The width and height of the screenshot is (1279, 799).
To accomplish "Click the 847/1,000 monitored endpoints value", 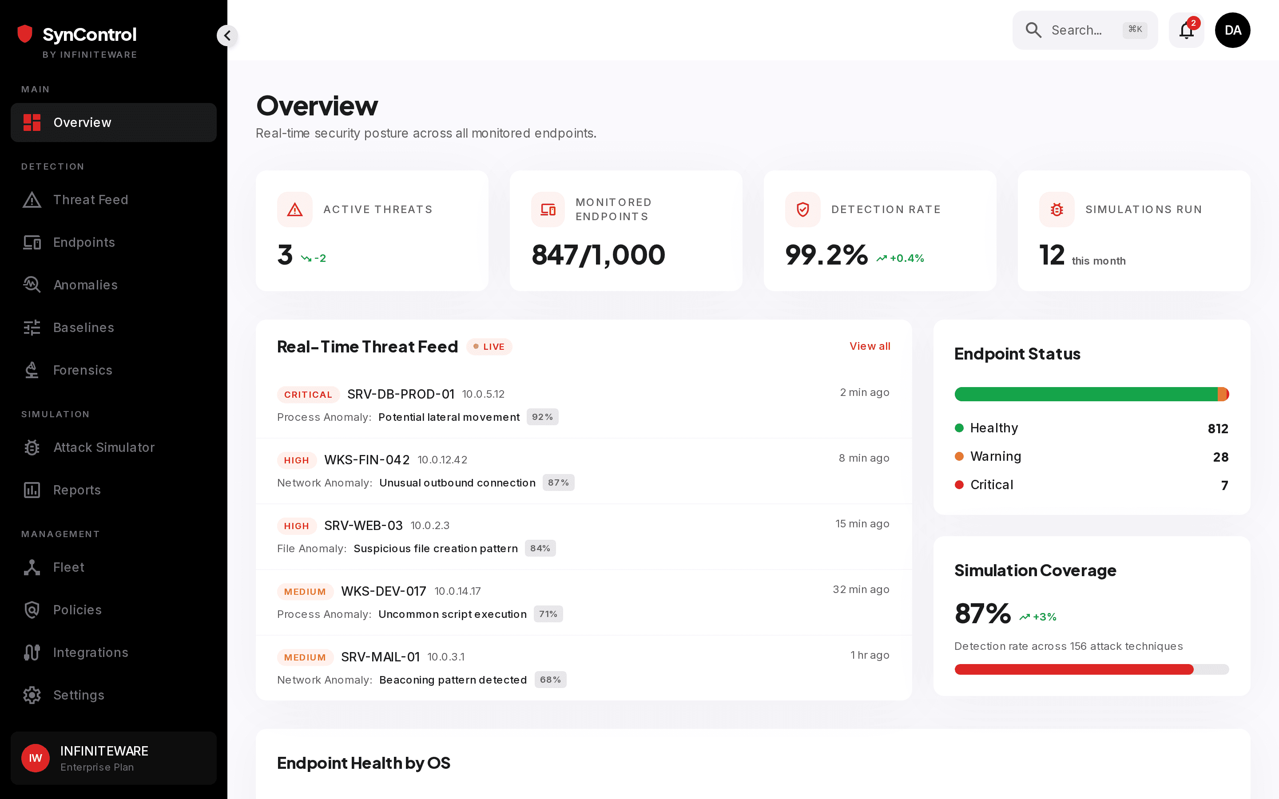I will click(x=598, y=255).
